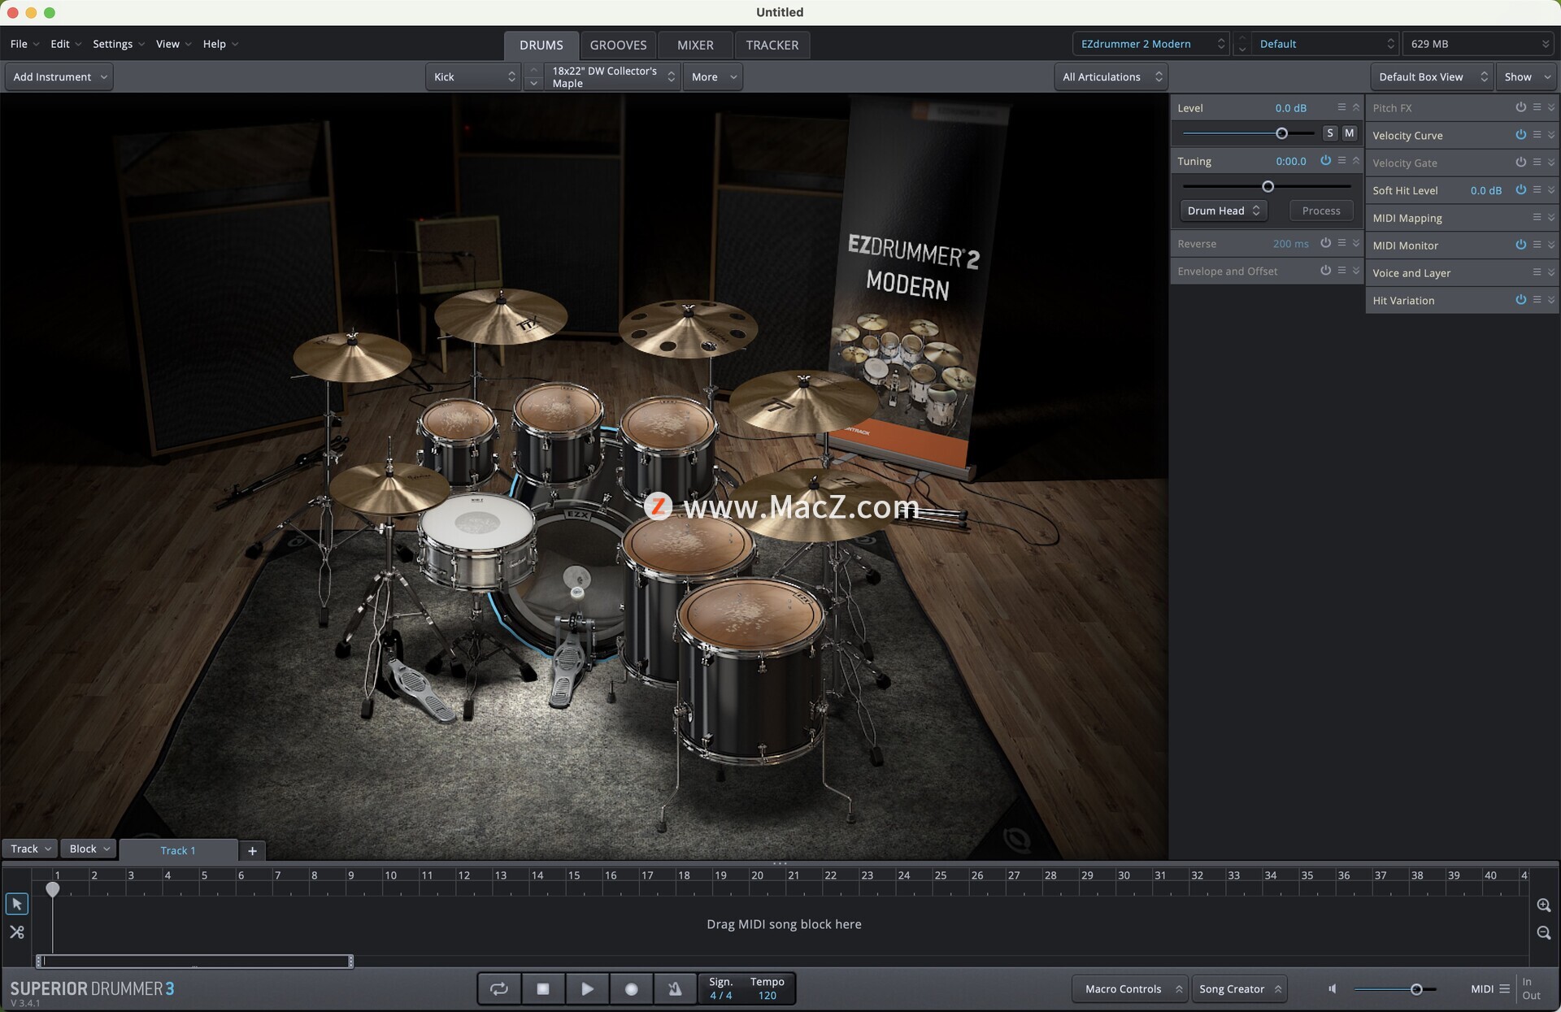
Task: Enable Reverse power button
Action: (x=1325, y=243)
